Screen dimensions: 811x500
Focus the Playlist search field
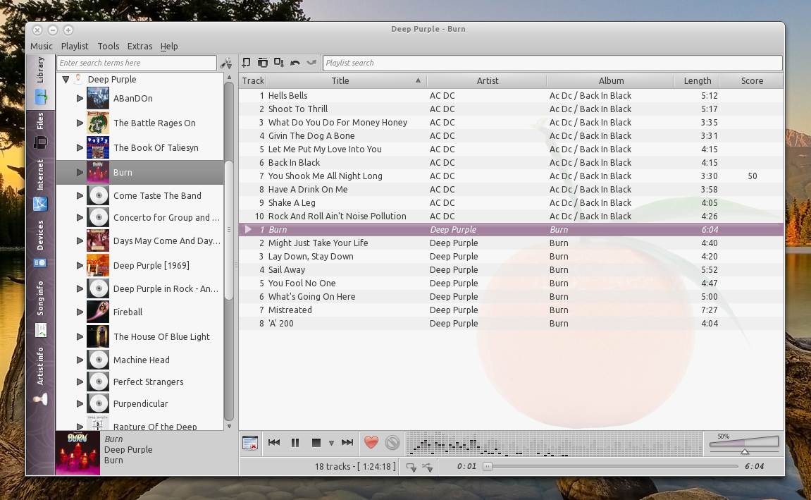coord(552,63)
